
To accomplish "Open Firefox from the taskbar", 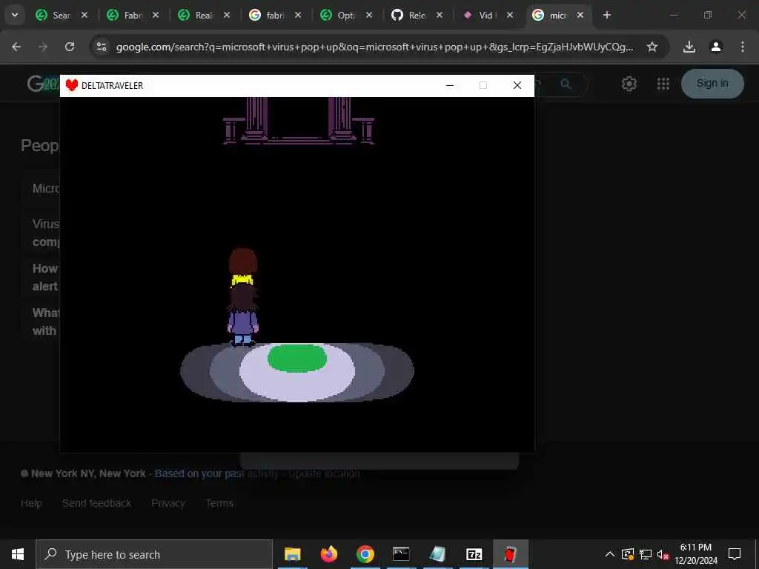I will click(328, 554).
